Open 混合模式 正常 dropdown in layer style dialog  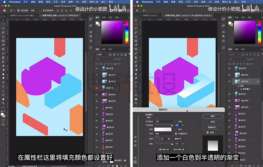pyautogui.click(x=164, y=121)
